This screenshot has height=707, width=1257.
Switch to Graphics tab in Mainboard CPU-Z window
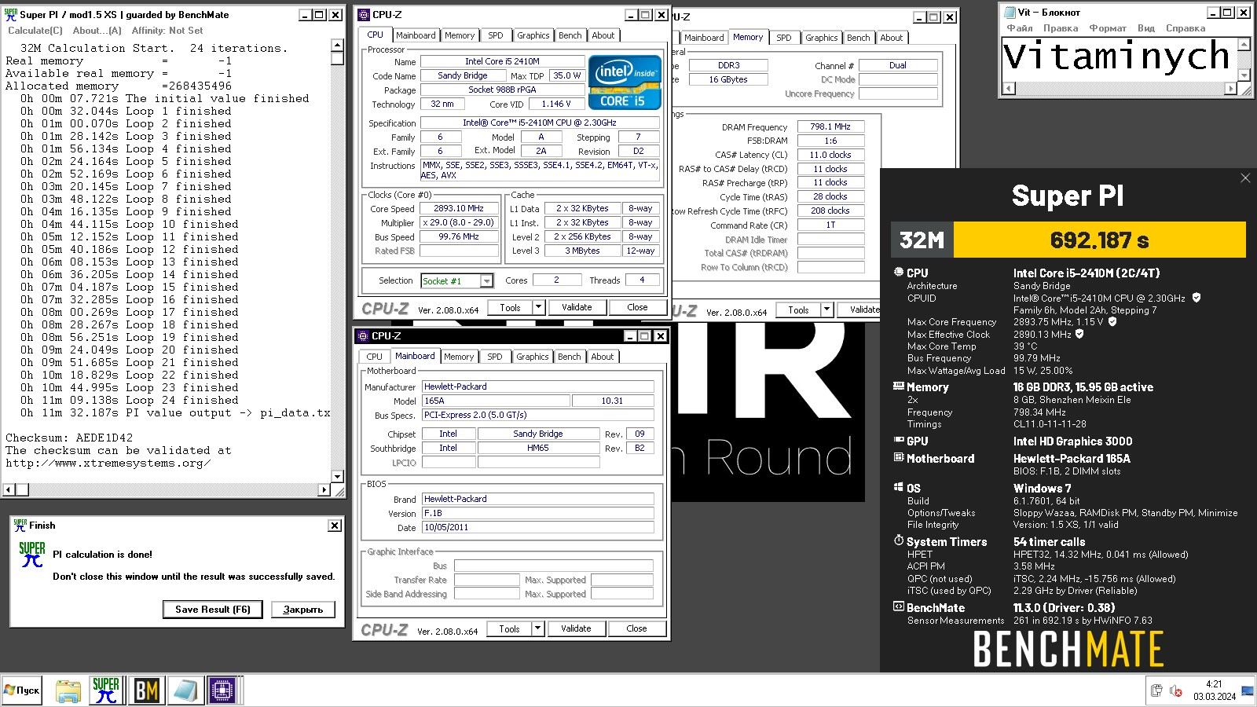click(533, 357)
